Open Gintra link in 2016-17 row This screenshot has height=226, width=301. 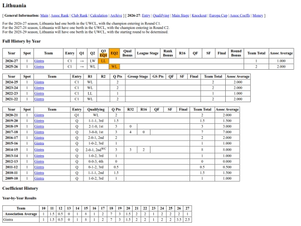pos(39,138)
